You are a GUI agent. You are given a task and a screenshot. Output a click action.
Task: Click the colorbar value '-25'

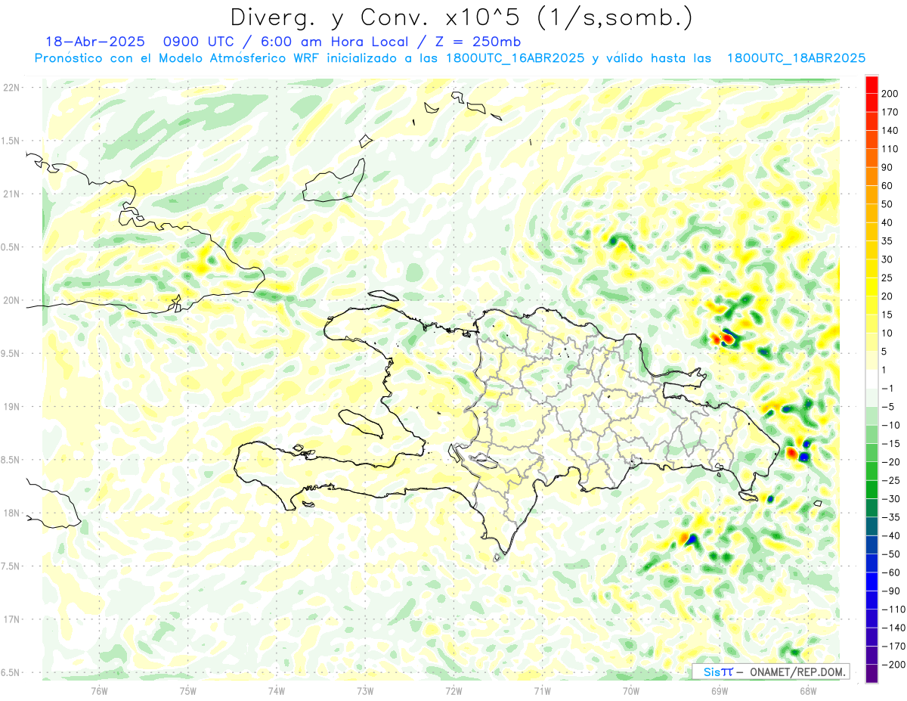[x=892, y=480]
